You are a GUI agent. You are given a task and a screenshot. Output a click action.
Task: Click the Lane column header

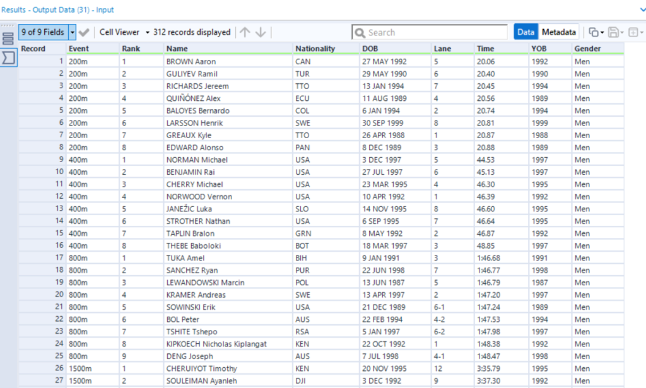[x=453, y=49]
